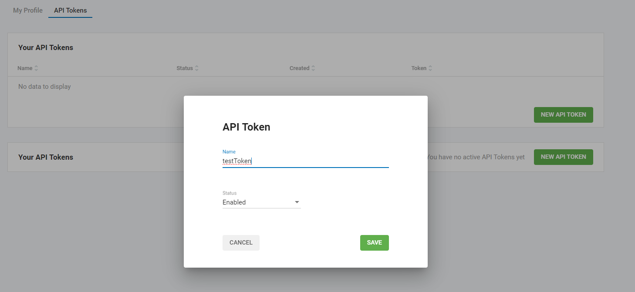Select the API Tokens tab
The image size is (635, 292).
[x=70, y=10]
